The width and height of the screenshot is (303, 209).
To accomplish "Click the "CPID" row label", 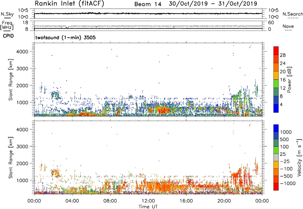I will click(8, 36).
